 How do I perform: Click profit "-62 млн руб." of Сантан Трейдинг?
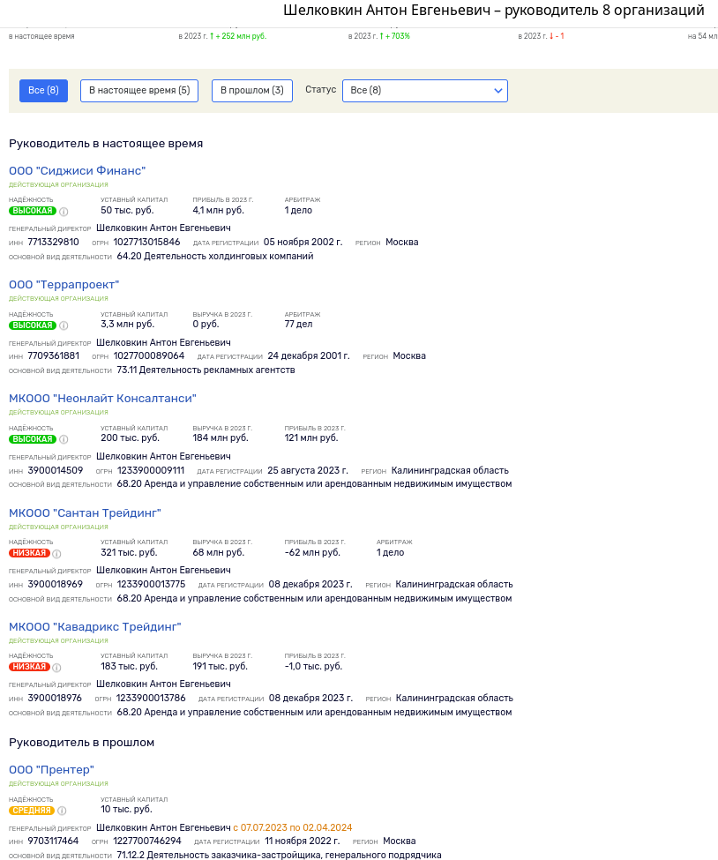312,552
